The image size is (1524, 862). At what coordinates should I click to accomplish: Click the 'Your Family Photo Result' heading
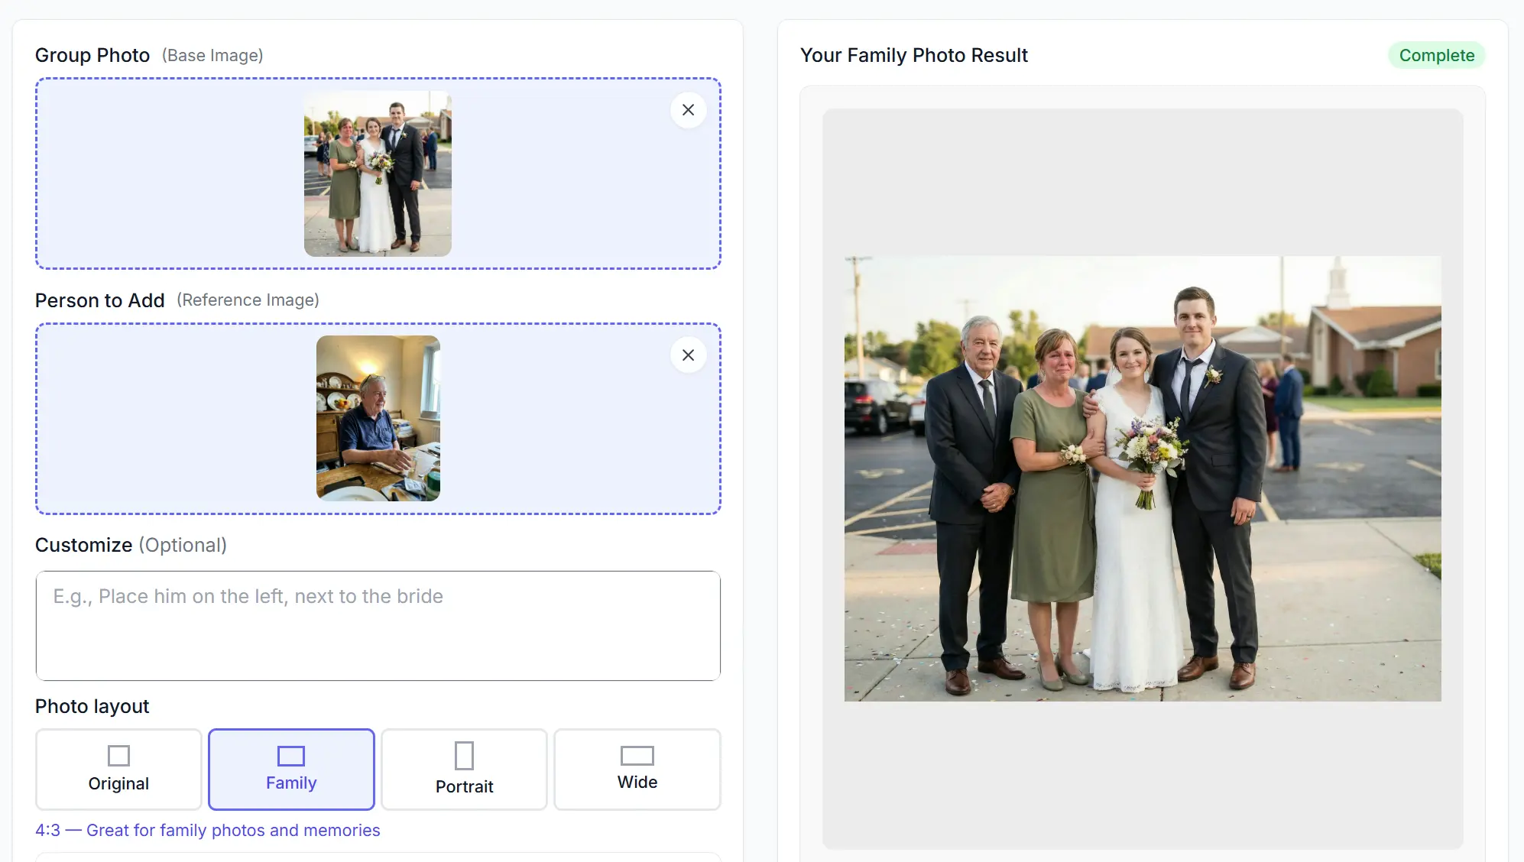tap(913, 55)
